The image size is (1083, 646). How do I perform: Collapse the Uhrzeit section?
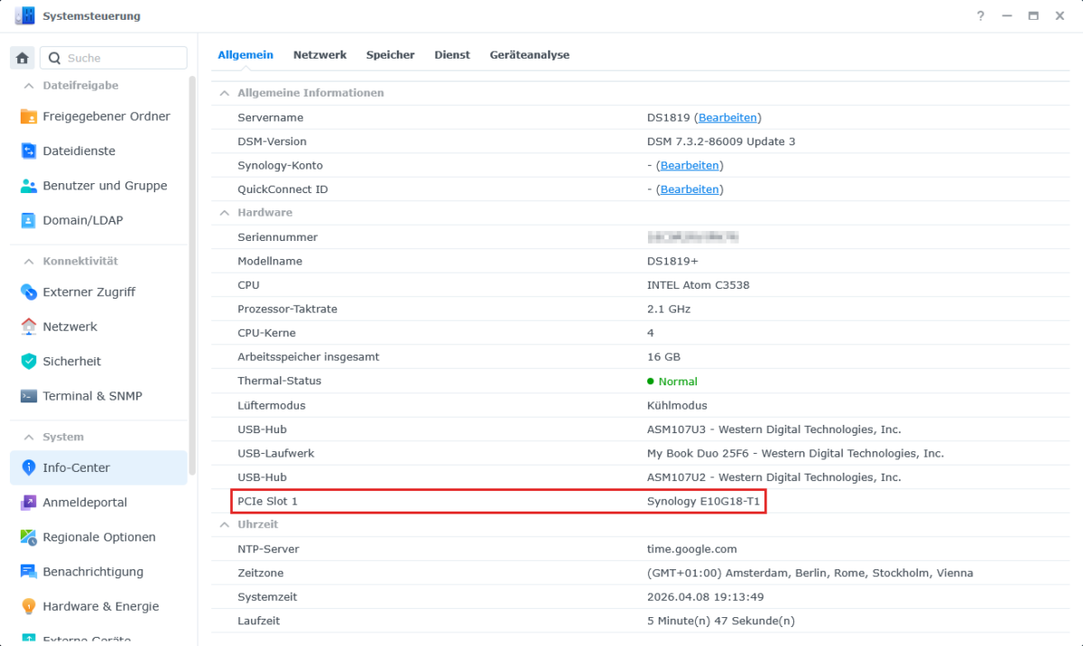pos(224,524)
